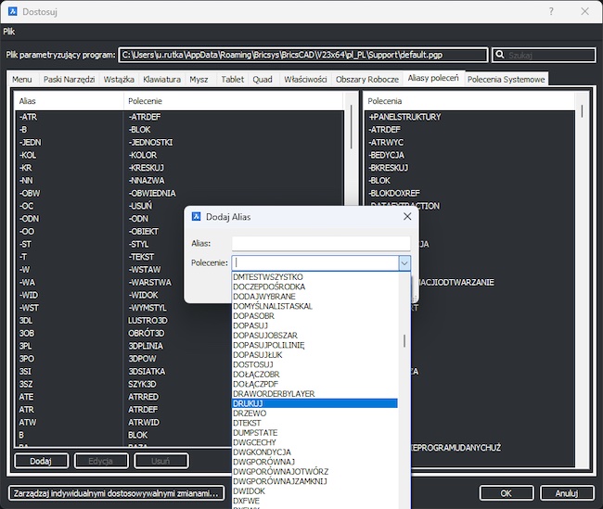Switch to the Klawiatura tab
The image size is (603, 509).
(161, 80)
